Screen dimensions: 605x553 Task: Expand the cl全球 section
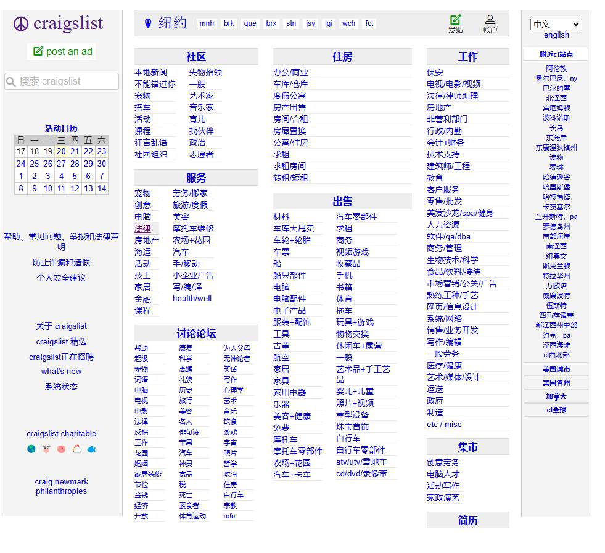coord(556,410)
